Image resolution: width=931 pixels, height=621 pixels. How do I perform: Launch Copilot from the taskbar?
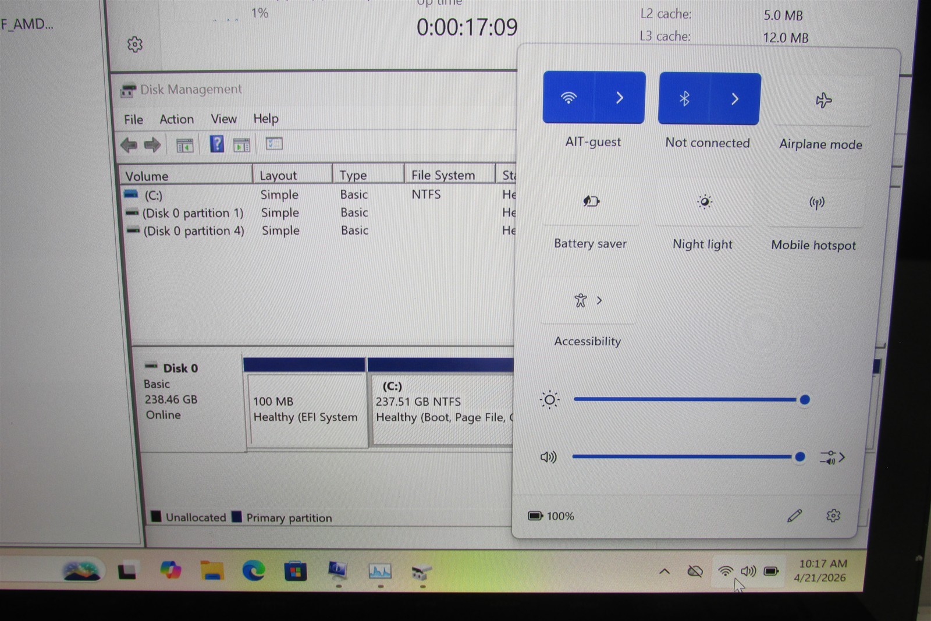pyautogui.click(x=170, y=570)
